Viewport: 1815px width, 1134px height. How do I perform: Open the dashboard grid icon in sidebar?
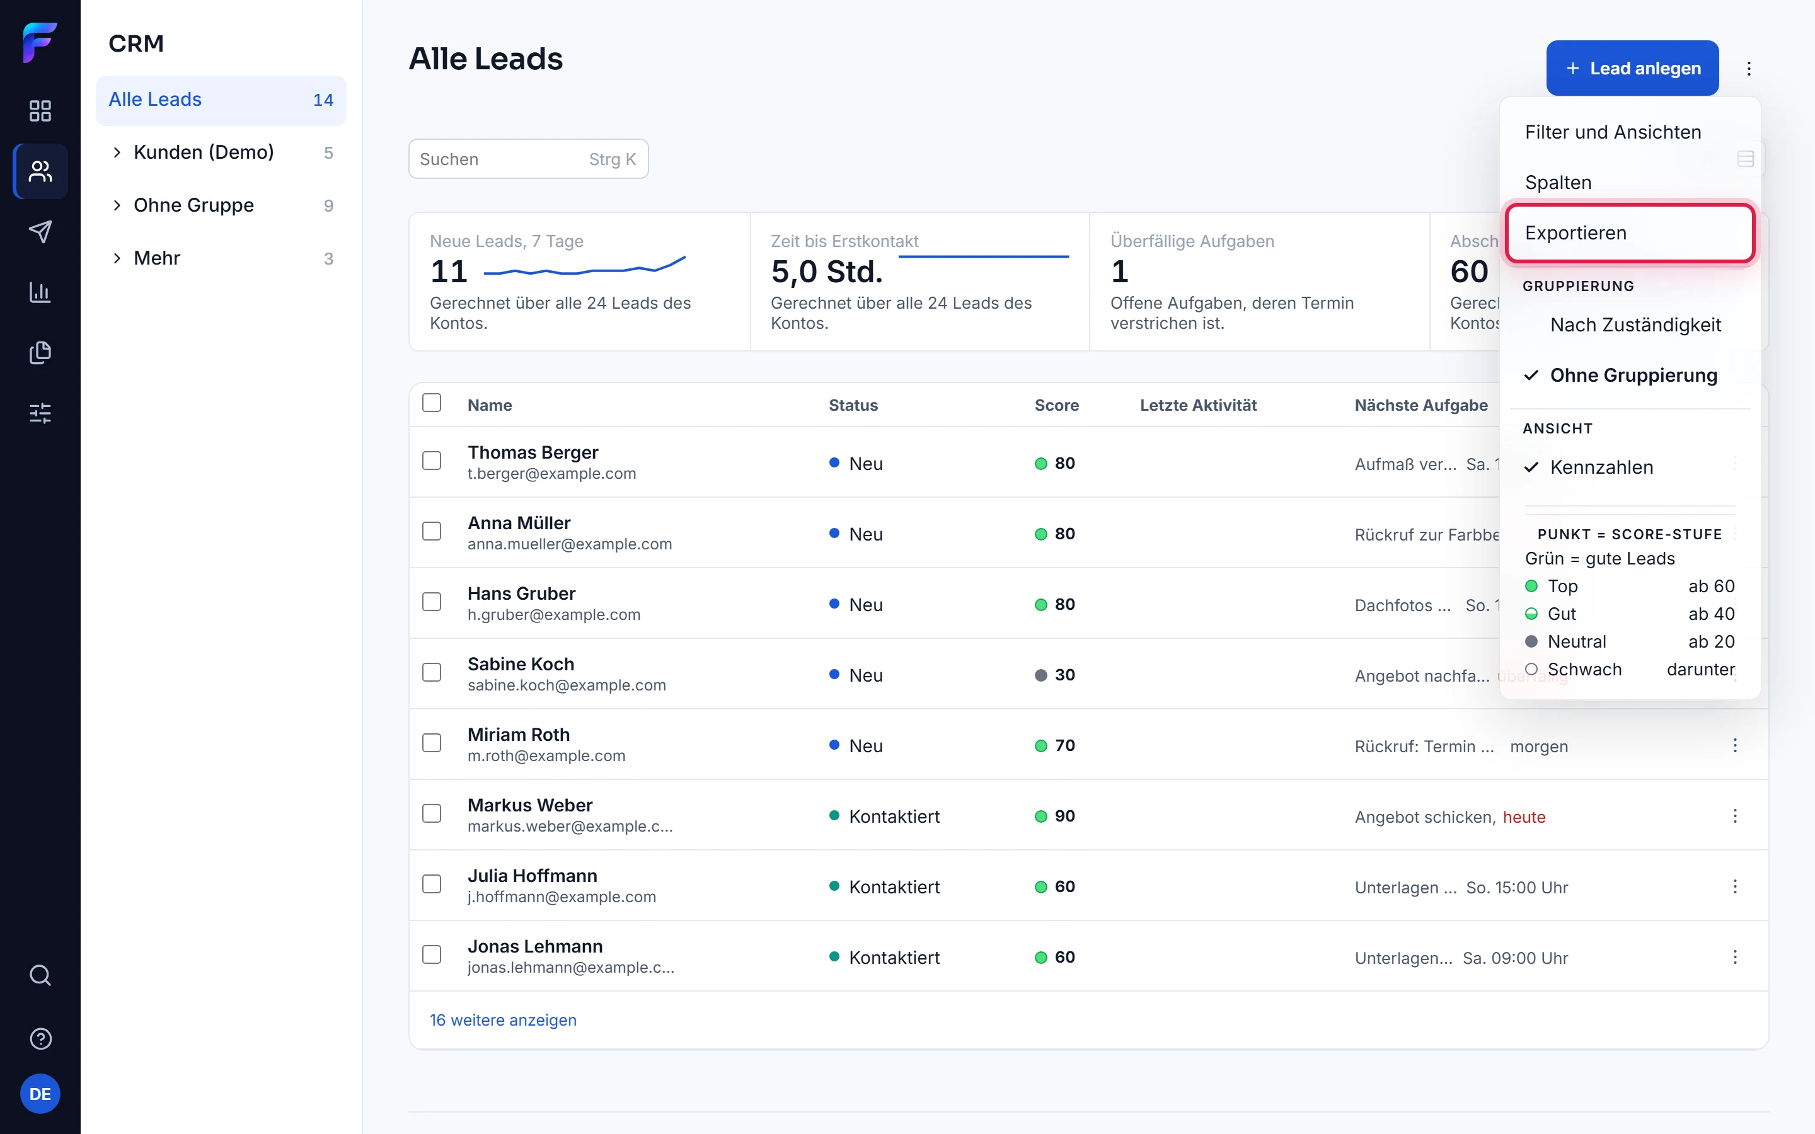[x=40, y=111]
